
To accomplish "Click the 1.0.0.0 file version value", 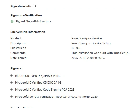I will 76,48.
